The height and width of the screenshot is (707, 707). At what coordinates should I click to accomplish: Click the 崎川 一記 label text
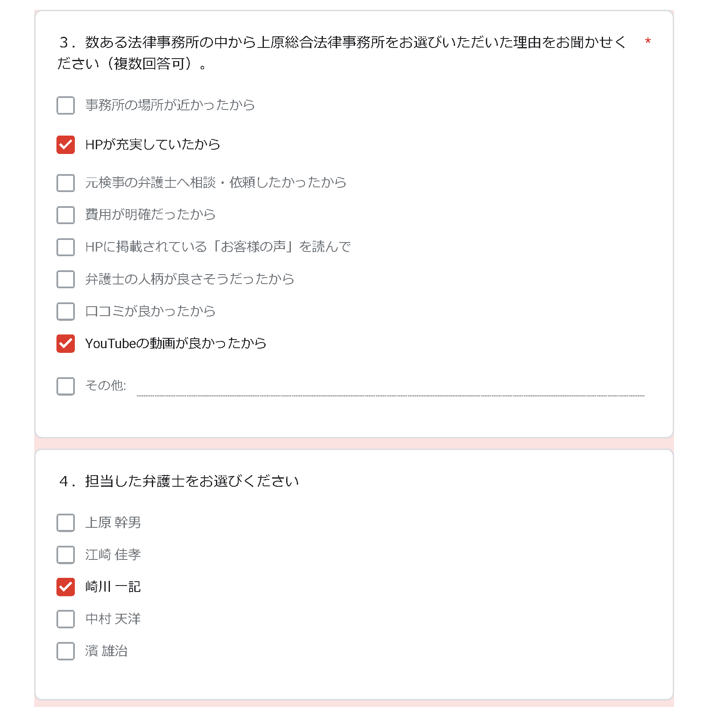(x=113, y=587)
